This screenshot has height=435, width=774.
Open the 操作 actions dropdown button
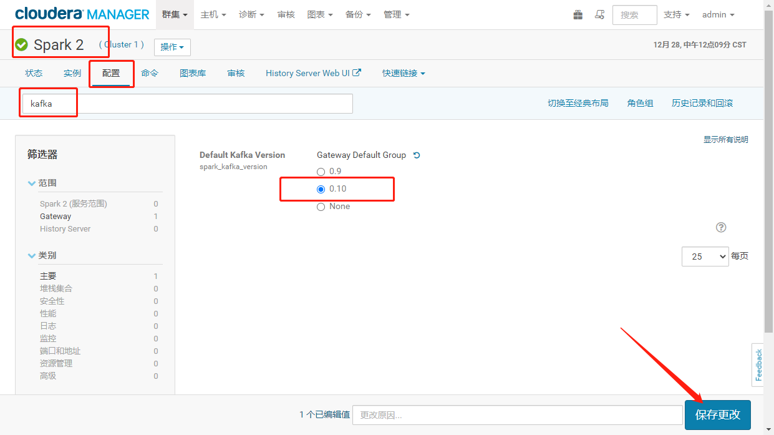coord(172,47)
